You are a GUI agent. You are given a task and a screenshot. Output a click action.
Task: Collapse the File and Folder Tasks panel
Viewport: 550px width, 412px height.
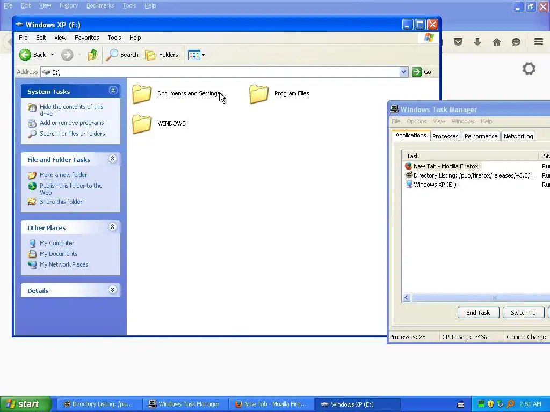(113, 159)
